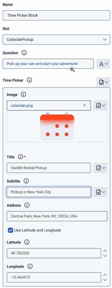The width and height of the screenshot is (112, 288).
Task: Uncheck Use Latitude and Longitude
Action: click(x=11, y=230)
